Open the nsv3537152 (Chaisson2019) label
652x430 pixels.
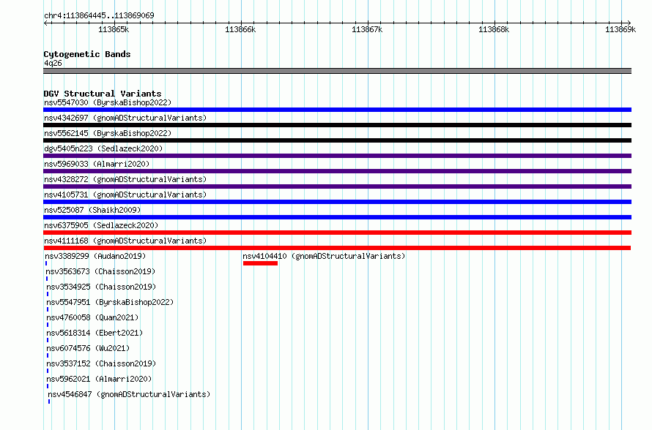(101, 363)
